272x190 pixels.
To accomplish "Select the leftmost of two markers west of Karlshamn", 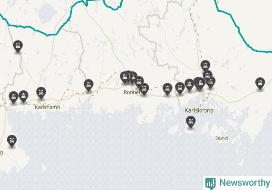I will coord(13,97).
